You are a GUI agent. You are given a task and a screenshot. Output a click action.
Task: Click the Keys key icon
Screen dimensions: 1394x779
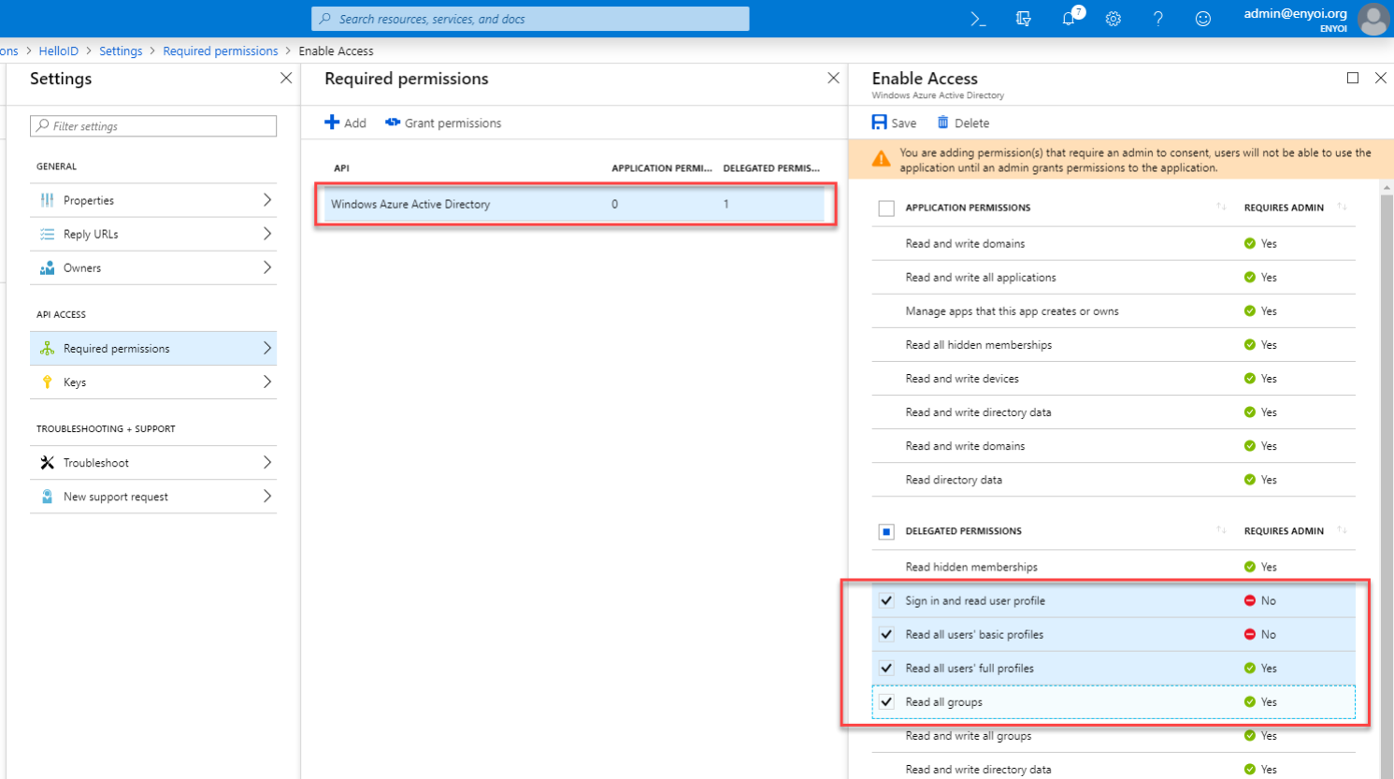[47, 382]
